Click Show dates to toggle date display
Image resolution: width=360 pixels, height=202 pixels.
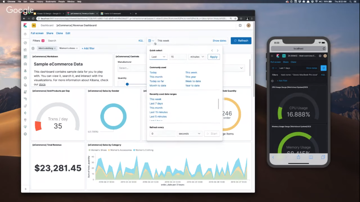(x=219, y=41)
